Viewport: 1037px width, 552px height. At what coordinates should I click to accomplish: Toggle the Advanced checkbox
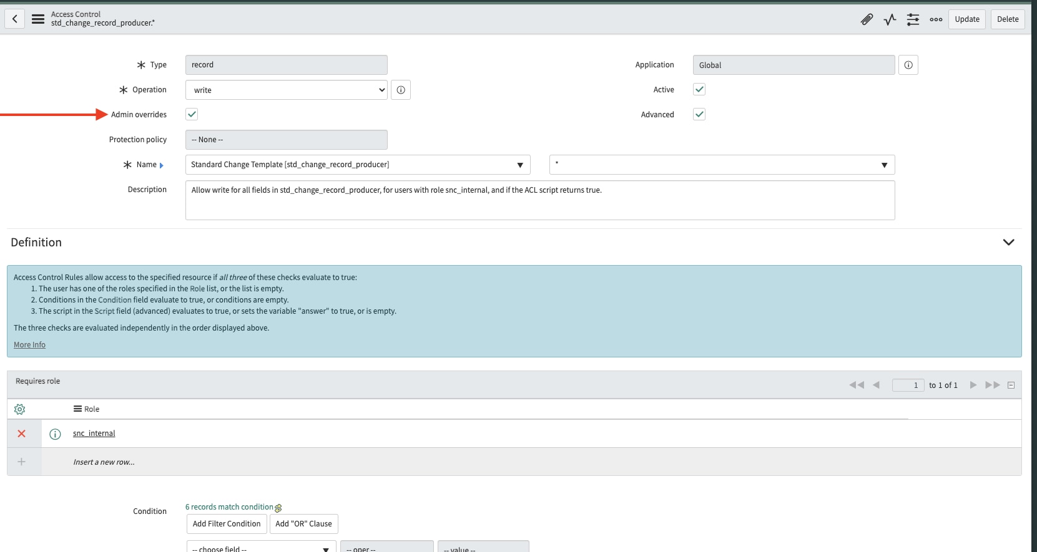pos(699,114)
